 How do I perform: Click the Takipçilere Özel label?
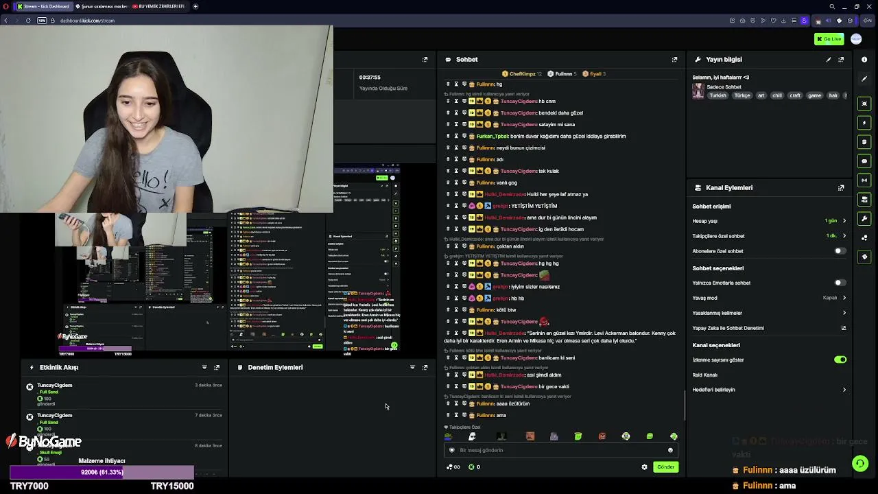click(464, 427)
